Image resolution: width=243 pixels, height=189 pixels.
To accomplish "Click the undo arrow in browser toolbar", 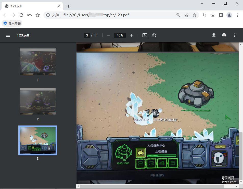I will coord(29,15).
